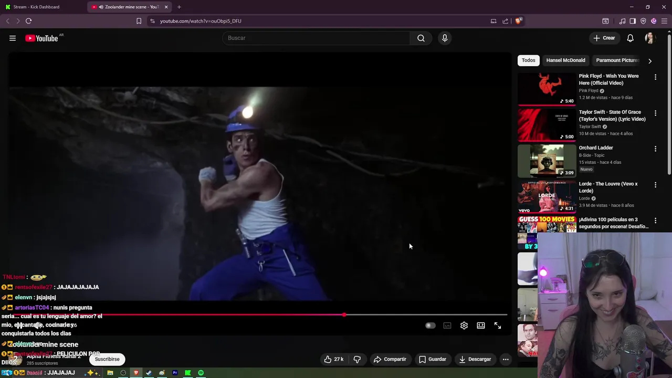Open the video settings gear
672x378 pixels.
coord(464,325)
